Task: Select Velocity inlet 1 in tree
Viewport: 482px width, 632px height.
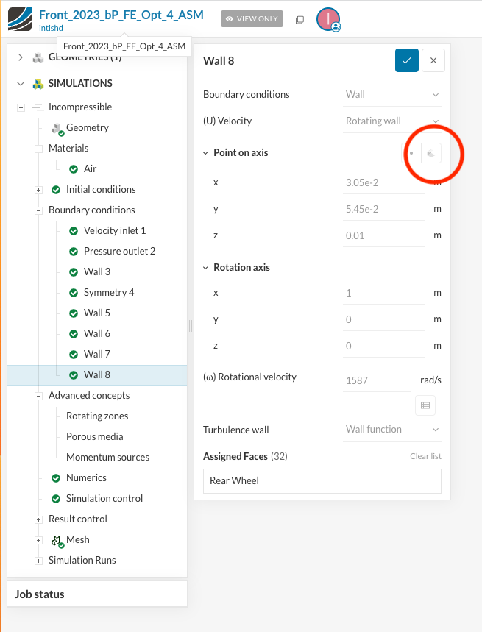Action: 114,230
